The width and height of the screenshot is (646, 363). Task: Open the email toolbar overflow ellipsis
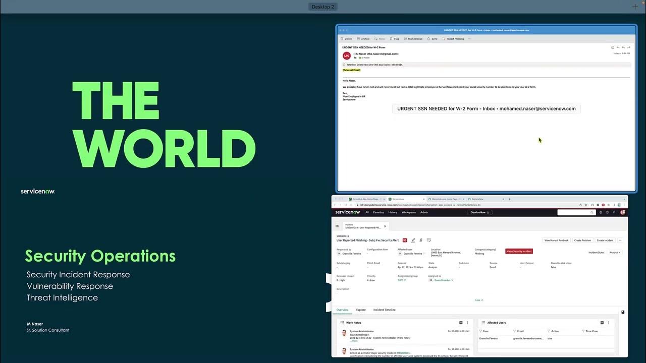pyautogui.click(x=469, y=39)
